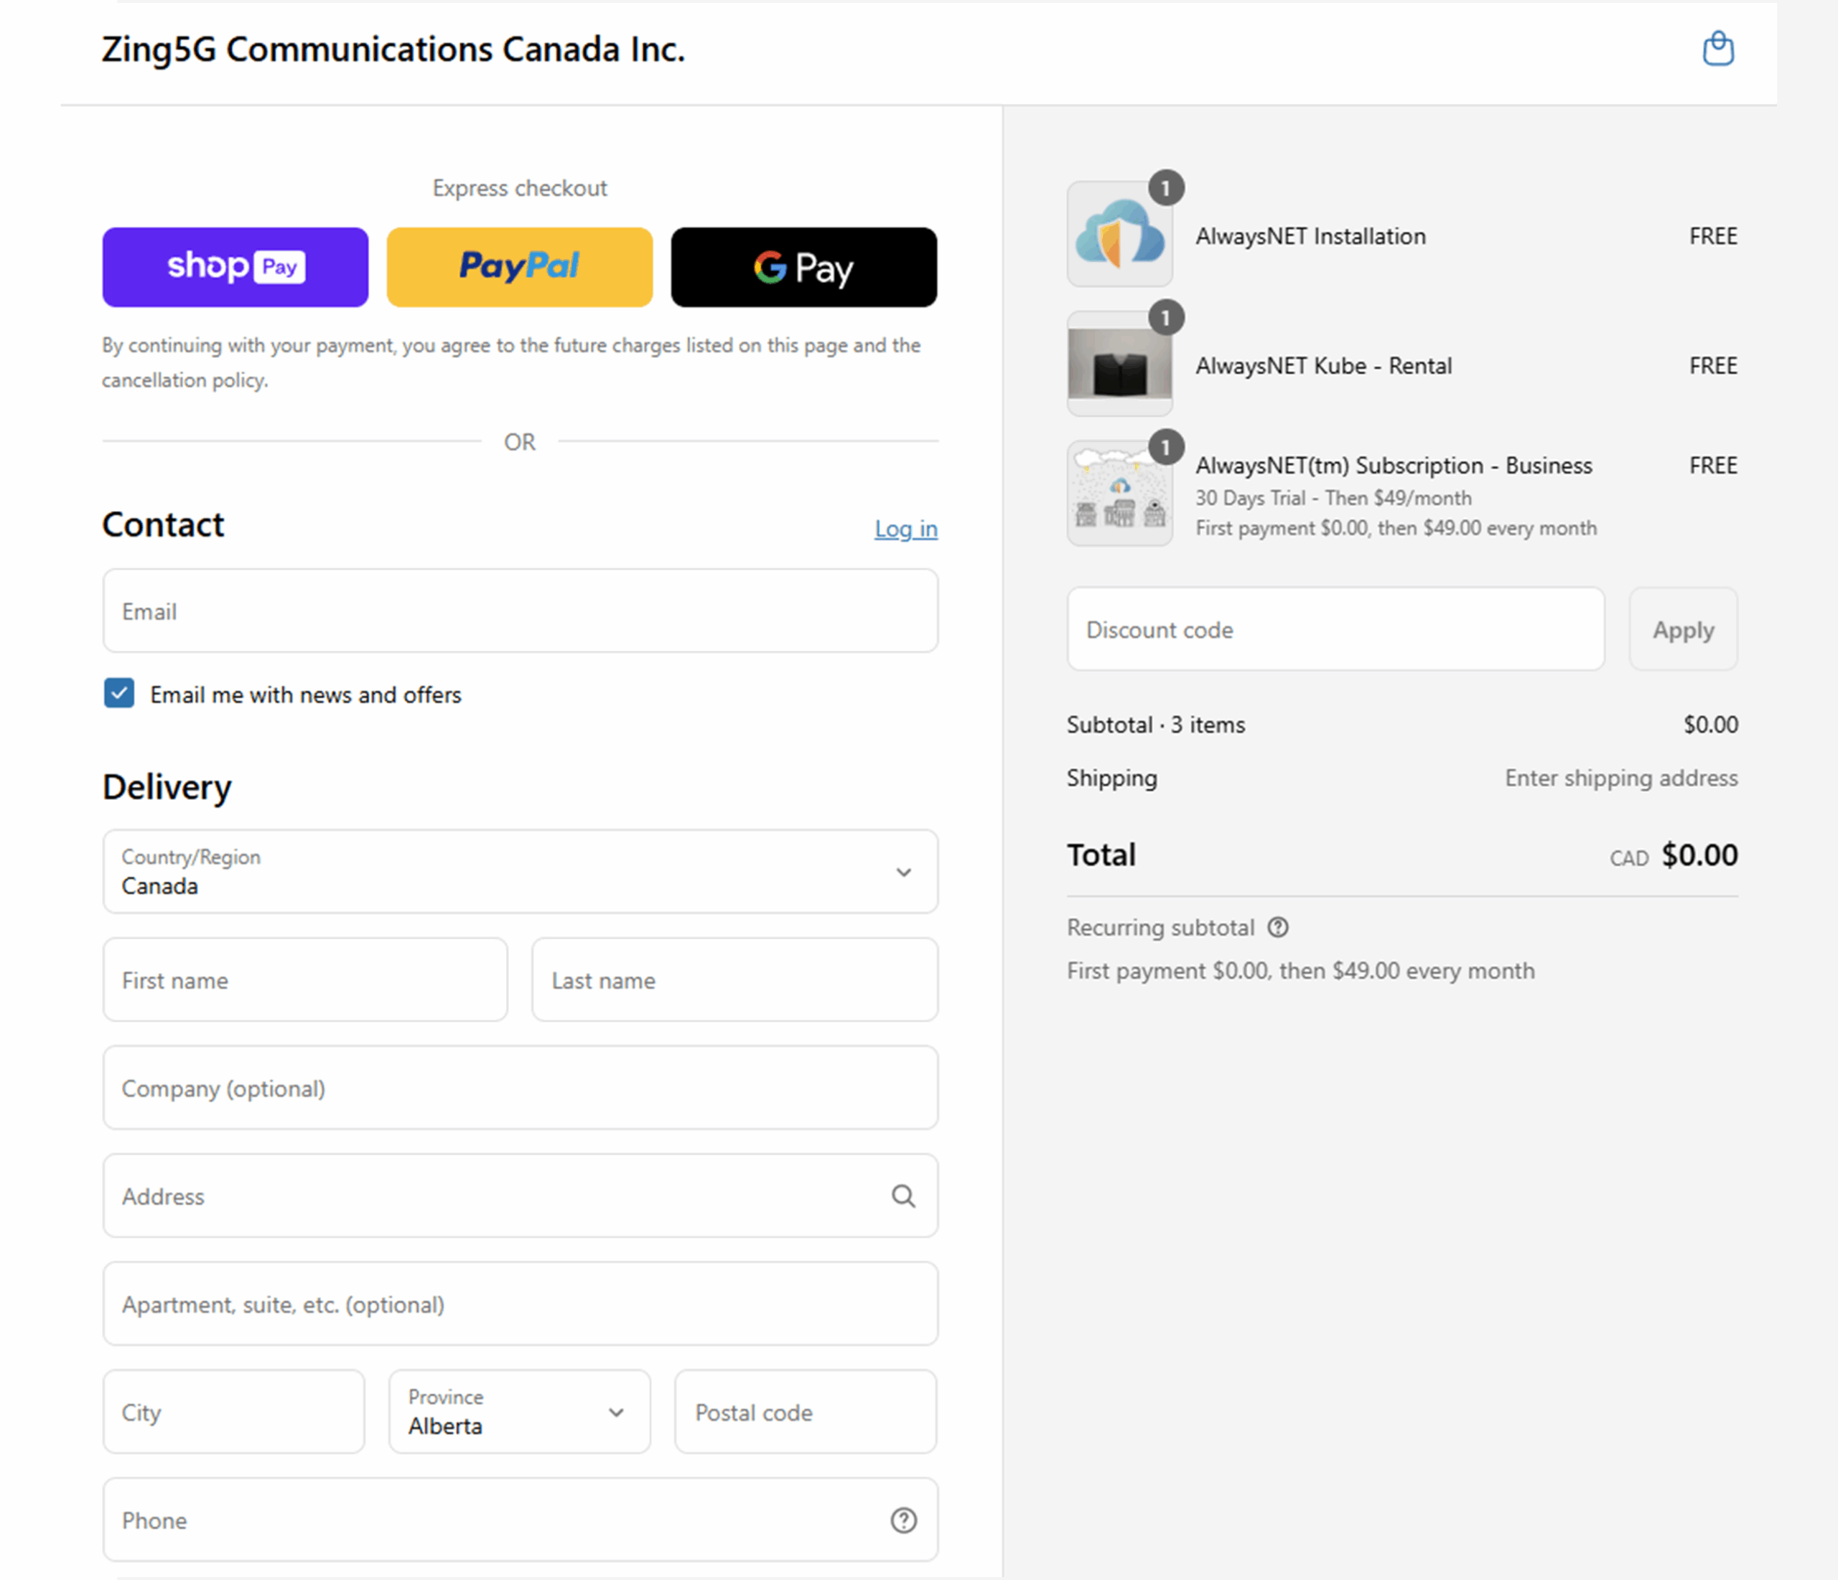Click AlwaysNET Installation product thumbnail
This screenshot has height=1580, width=1838.
pos(1119,235)
